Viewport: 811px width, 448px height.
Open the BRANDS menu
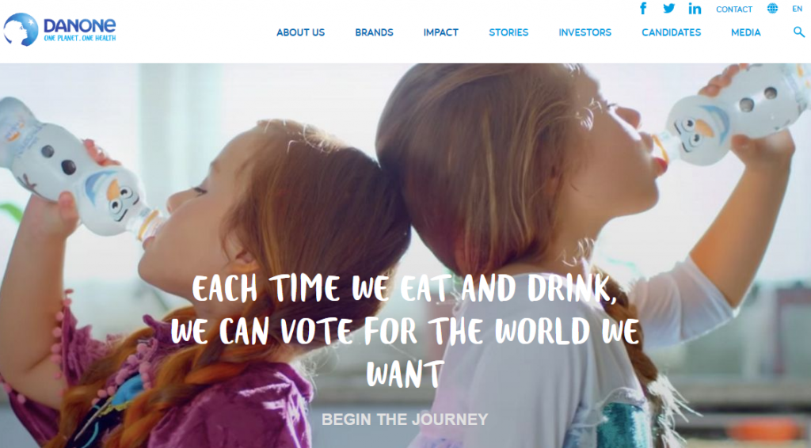(x=374, y=32)
